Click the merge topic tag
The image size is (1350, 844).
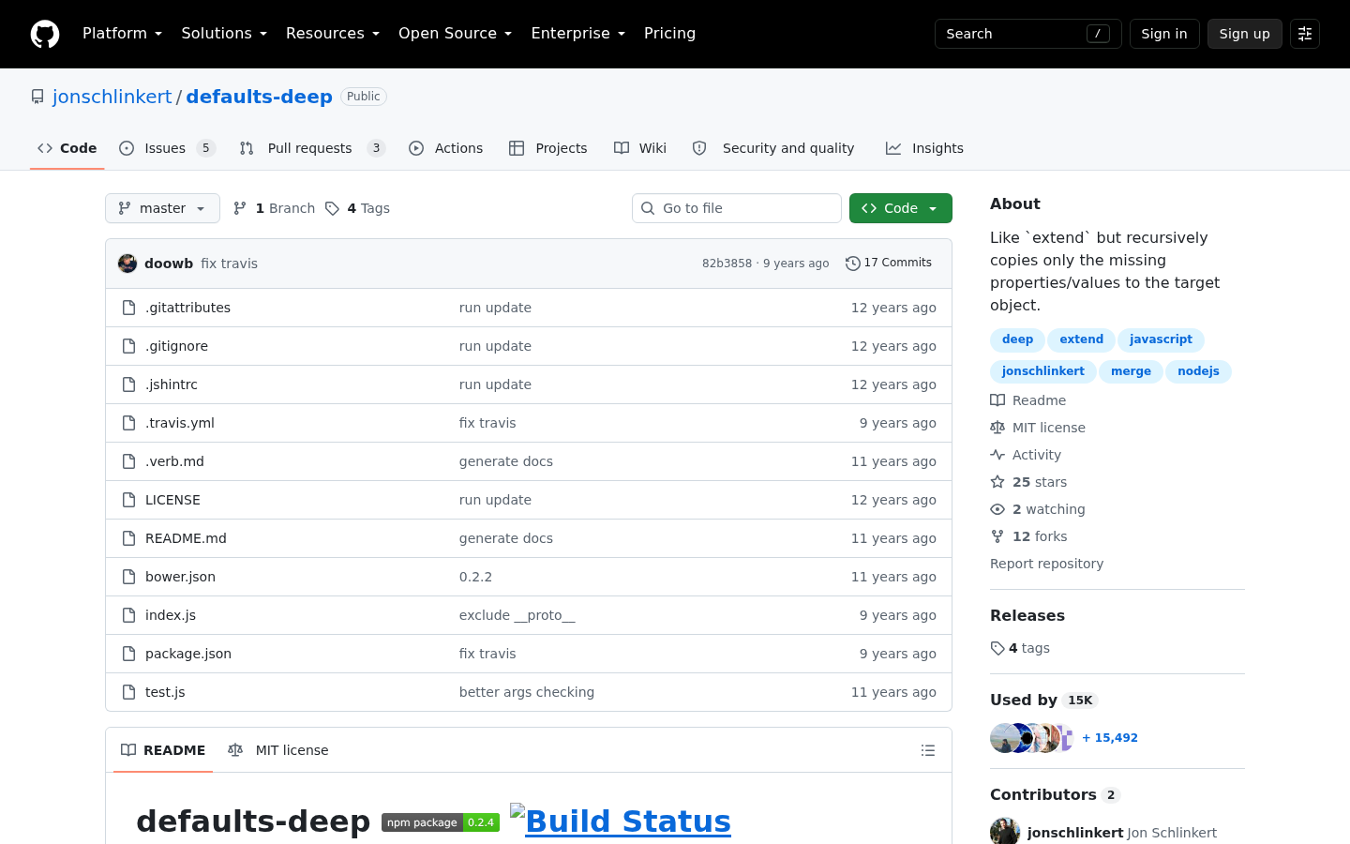1131,371
